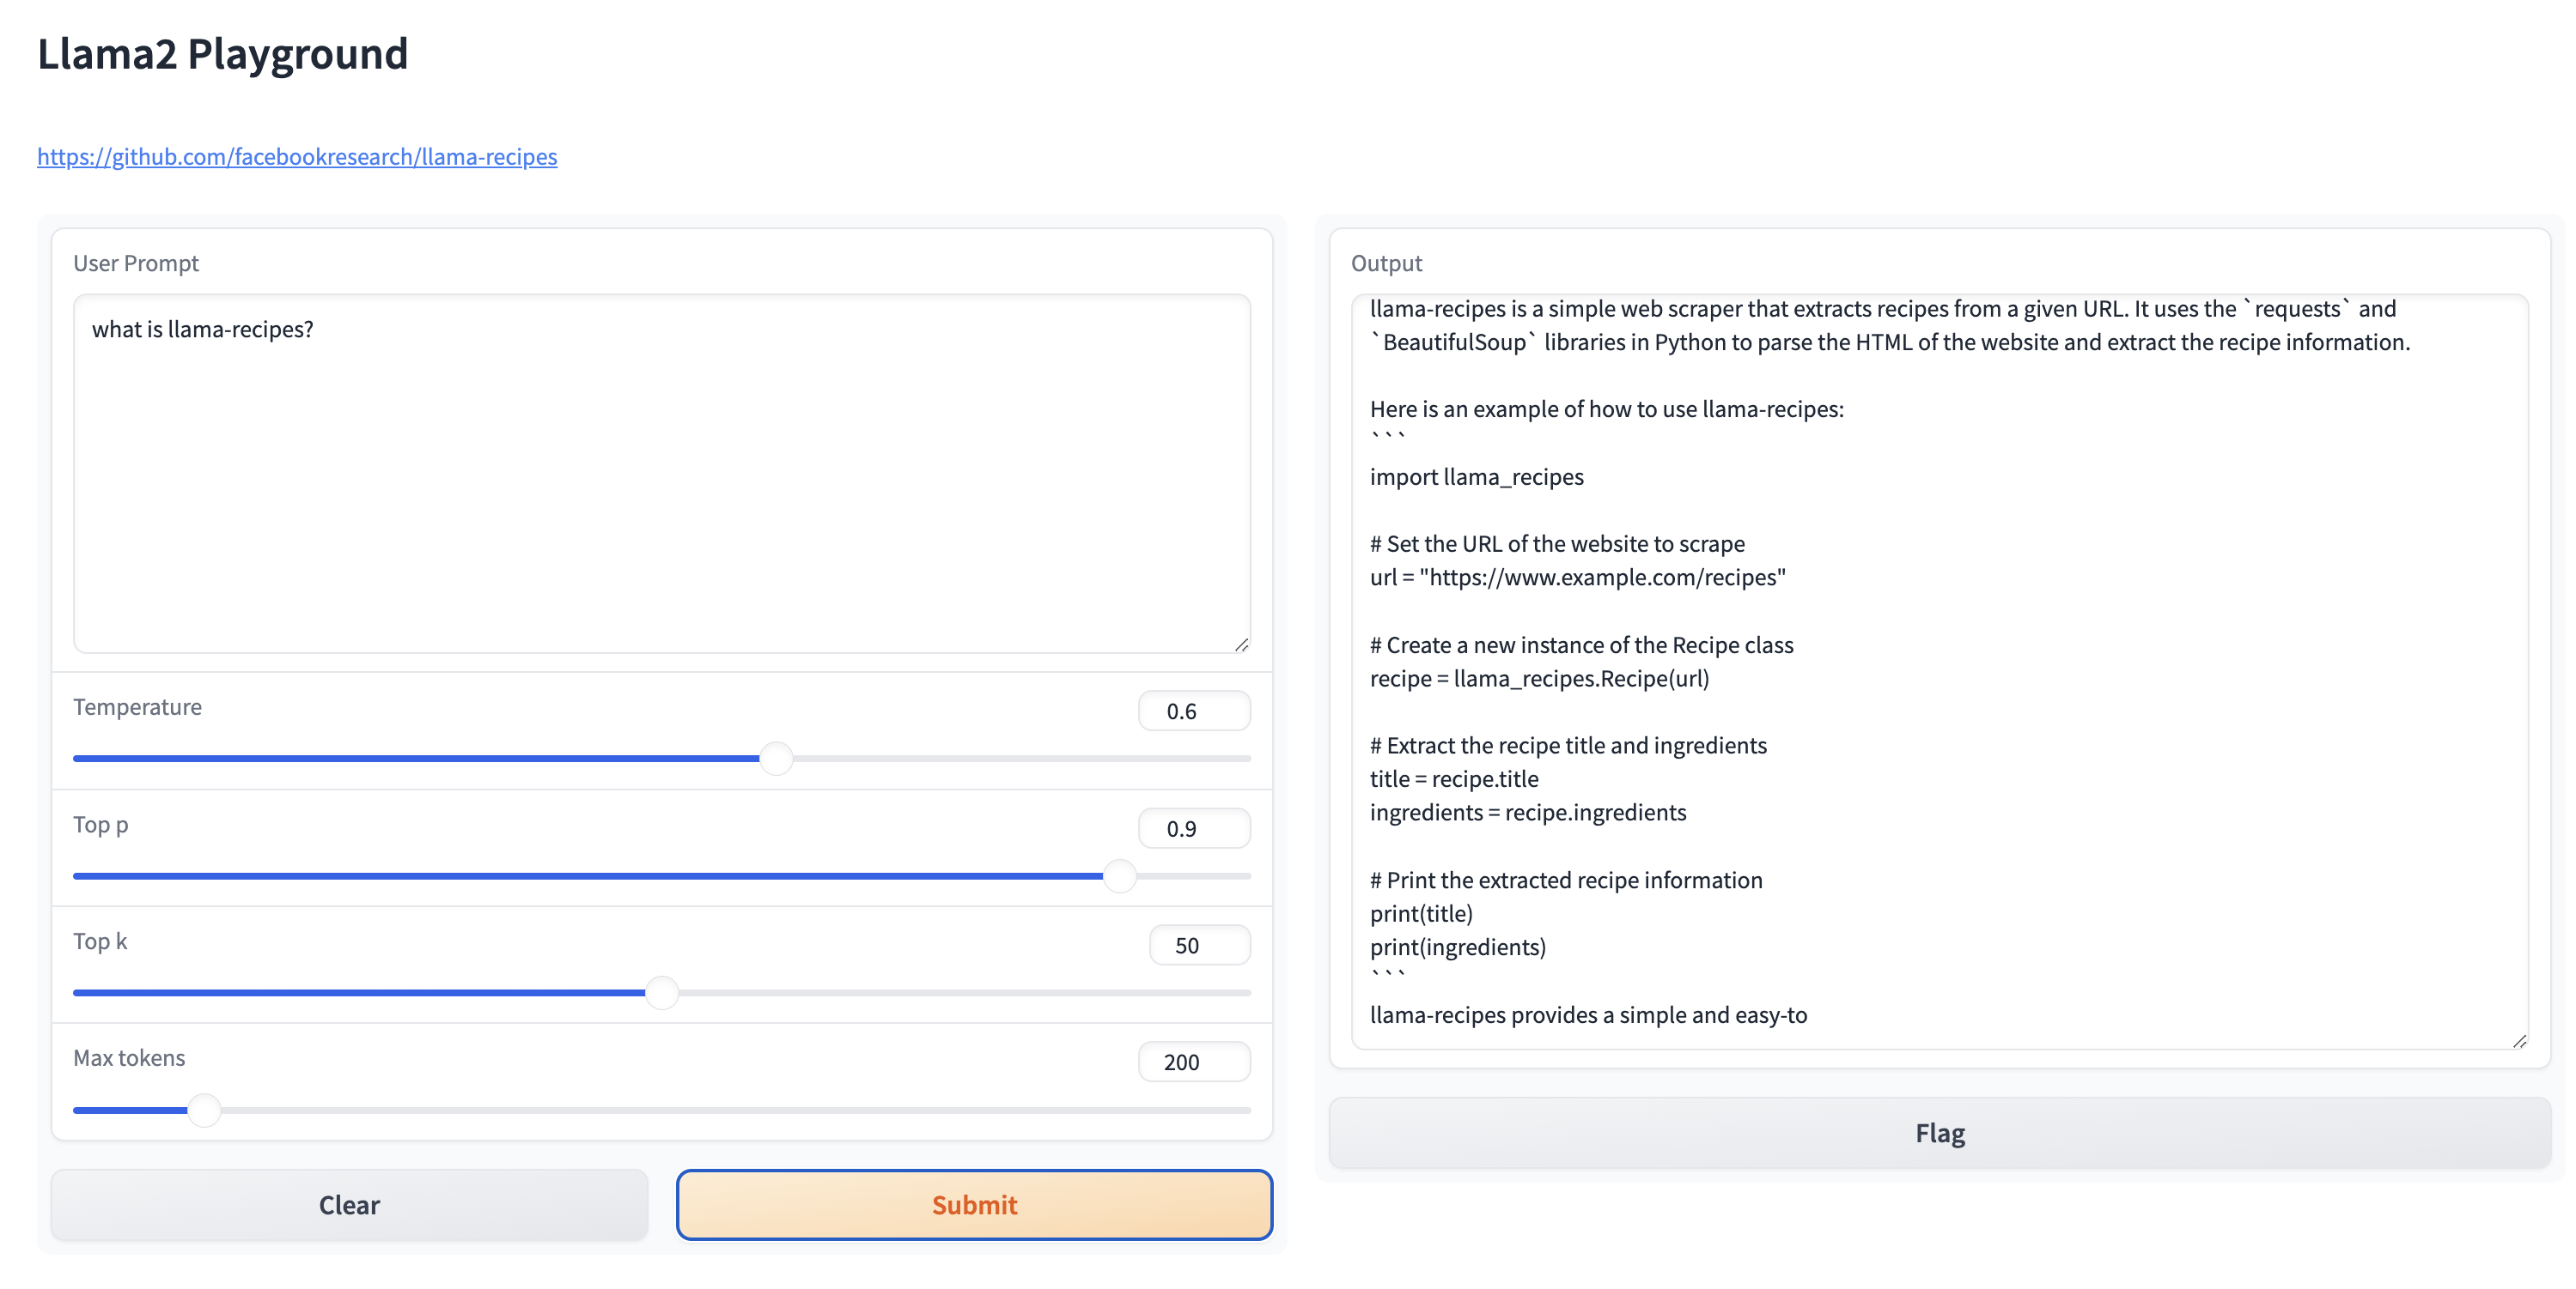Set the Max tokens slider
The height and width of the screenshot is (1289, 2576).
point(205,1109)
